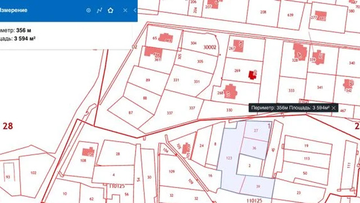Select parcel labeled 340
Screen dimensions: 360x203
[x=352, y=63]
